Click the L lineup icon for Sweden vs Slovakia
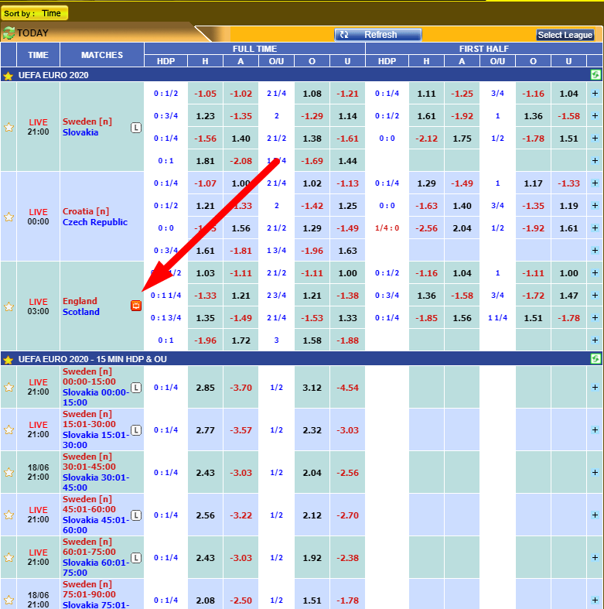The width and height of the screenshot is (604, 609). tap(136, 127)
